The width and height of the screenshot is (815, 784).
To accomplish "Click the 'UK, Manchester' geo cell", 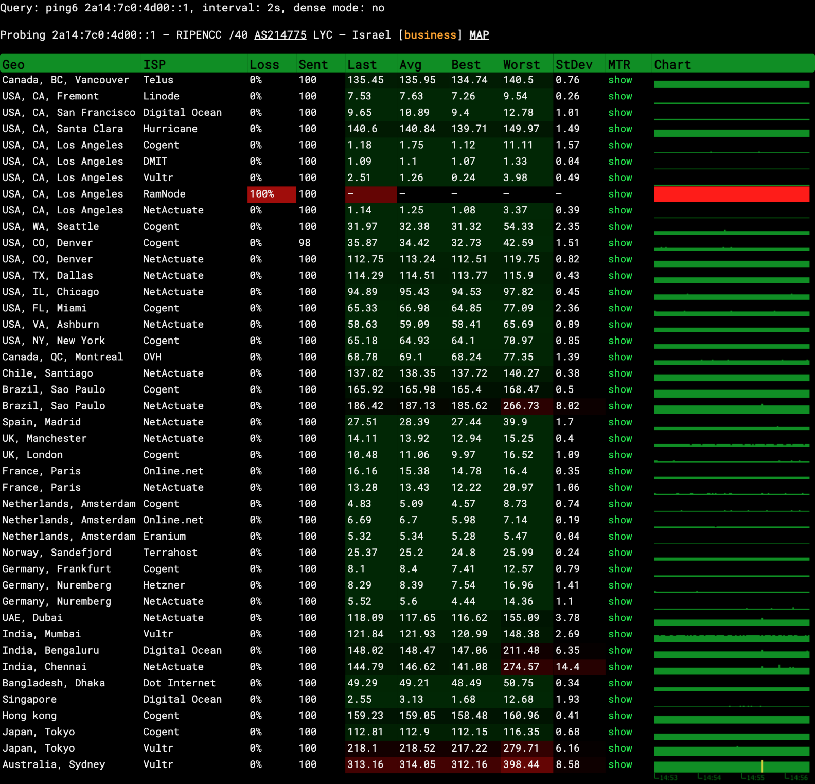I will pyautogui.click(x=45, y=438).
